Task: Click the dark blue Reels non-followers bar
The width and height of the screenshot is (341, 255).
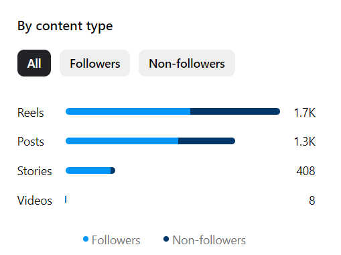Action: pos(235,111)
